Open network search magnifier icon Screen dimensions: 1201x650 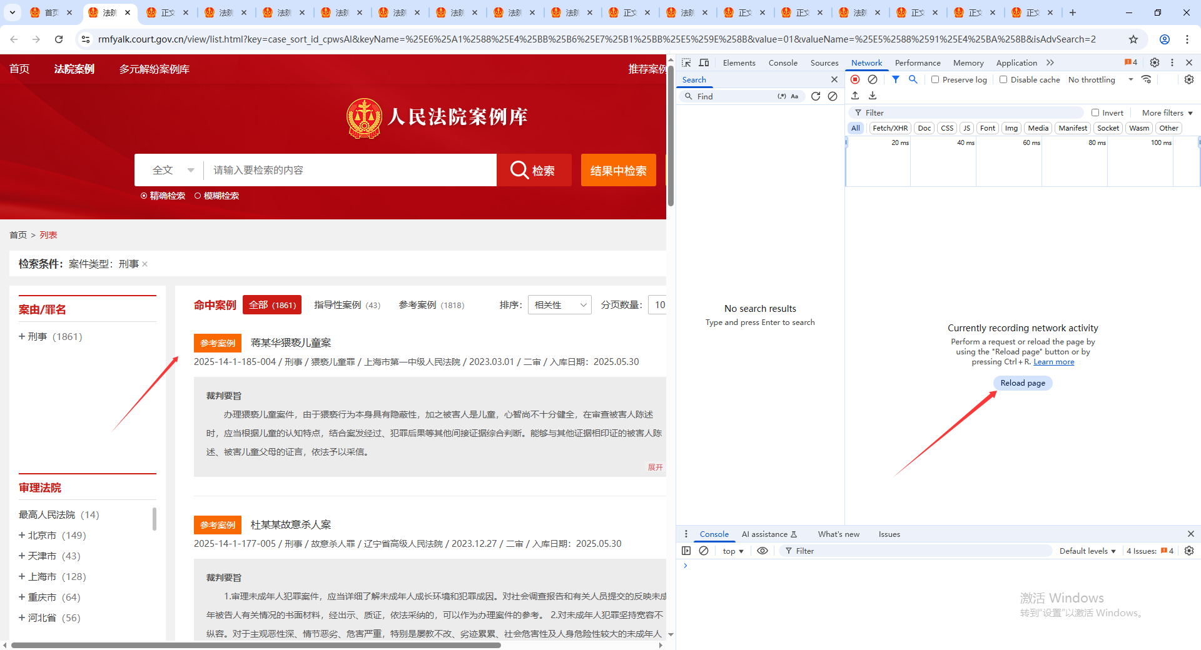(913, 79)
